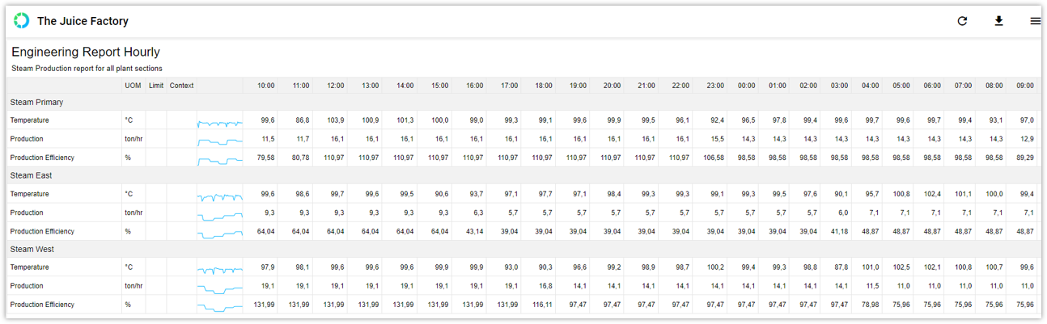Open Steam Primary Temperature sparkline chart
The height and width of the screenshot is (324, 1047).
219,120
